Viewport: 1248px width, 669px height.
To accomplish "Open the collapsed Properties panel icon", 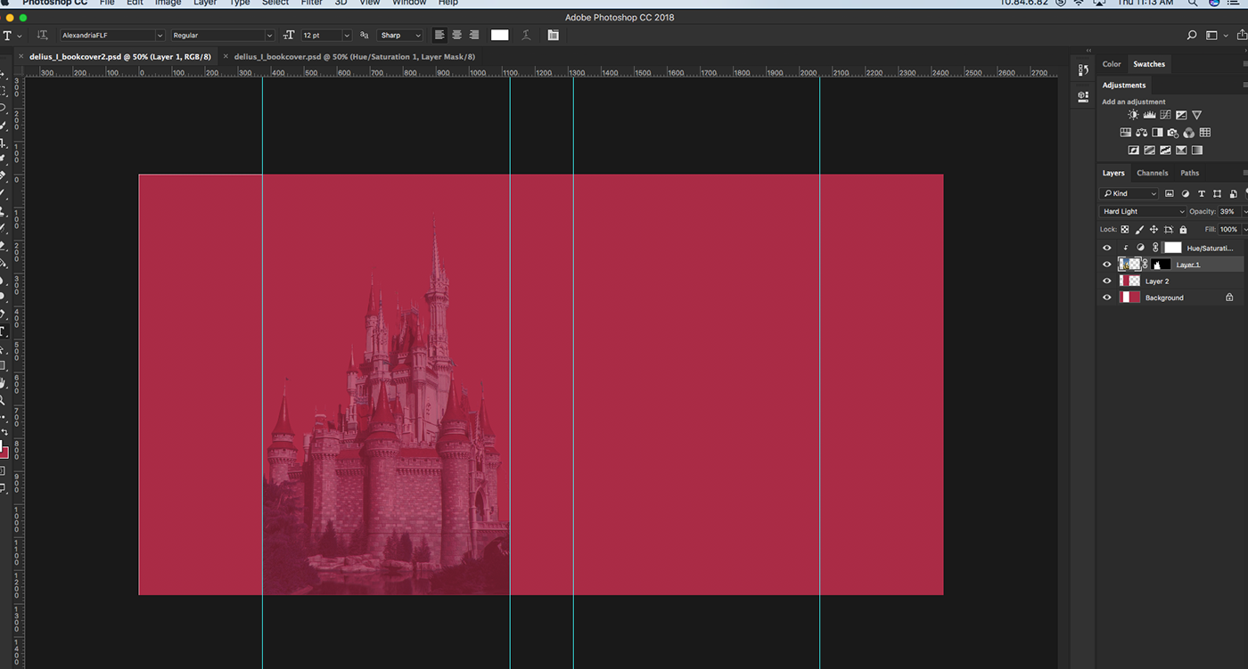I will click(x=1083, y=96).
